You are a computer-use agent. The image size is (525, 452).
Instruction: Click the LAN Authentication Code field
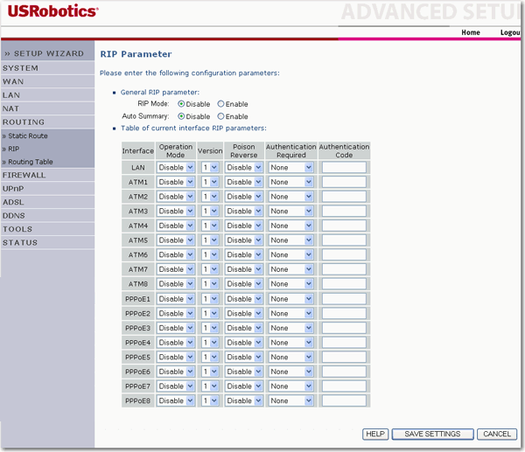[x=343, y=167]
